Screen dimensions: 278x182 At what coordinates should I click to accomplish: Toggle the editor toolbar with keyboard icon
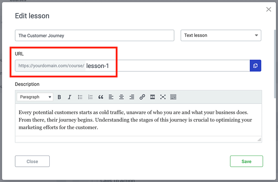coord(173,97)
